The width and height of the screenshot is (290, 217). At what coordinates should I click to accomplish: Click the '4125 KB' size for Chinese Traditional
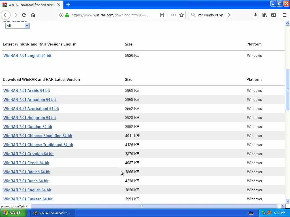[132, 145]
